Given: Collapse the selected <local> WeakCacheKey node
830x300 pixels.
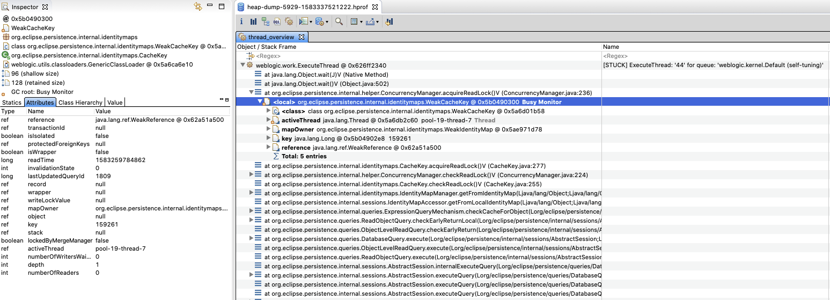Looking at the screenshot, I should pos(260,102).
